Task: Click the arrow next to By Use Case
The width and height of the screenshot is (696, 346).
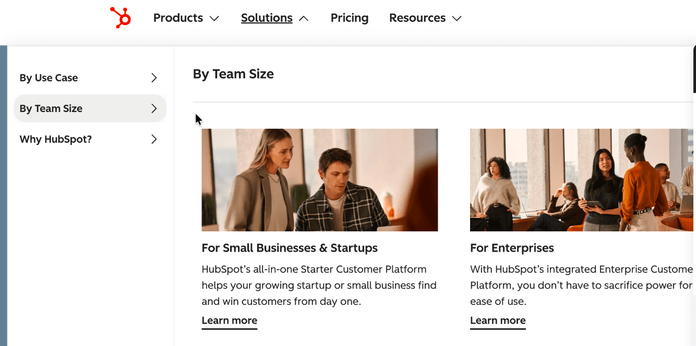Action: 154,78
